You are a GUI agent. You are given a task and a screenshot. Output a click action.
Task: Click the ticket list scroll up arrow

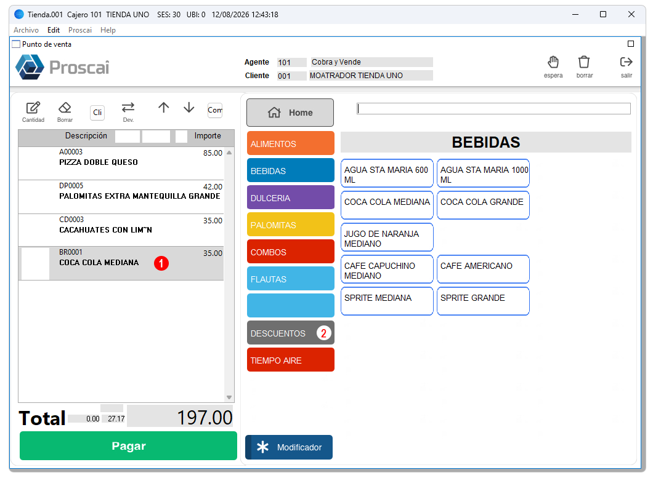click(229, 153)
